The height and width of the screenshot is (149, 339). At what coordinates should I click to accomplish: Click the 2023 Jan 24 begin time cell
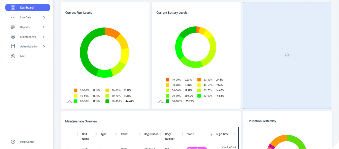pyautogui.click(x=229, y=147)
